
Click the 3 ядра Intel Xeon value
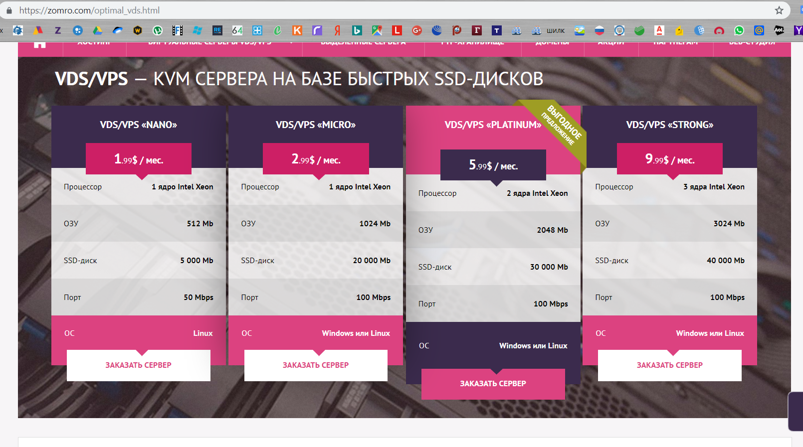click(x=714, y=187)
